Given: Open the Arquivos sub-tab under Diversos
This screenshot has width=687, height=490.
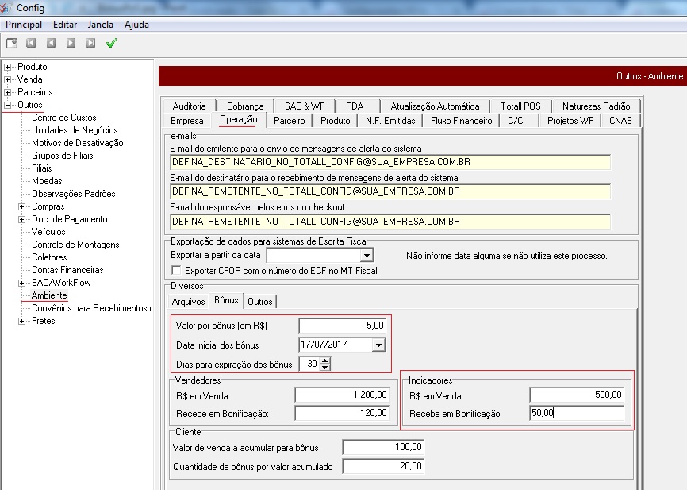Looking at the screenshot, I should click(188, 302).
